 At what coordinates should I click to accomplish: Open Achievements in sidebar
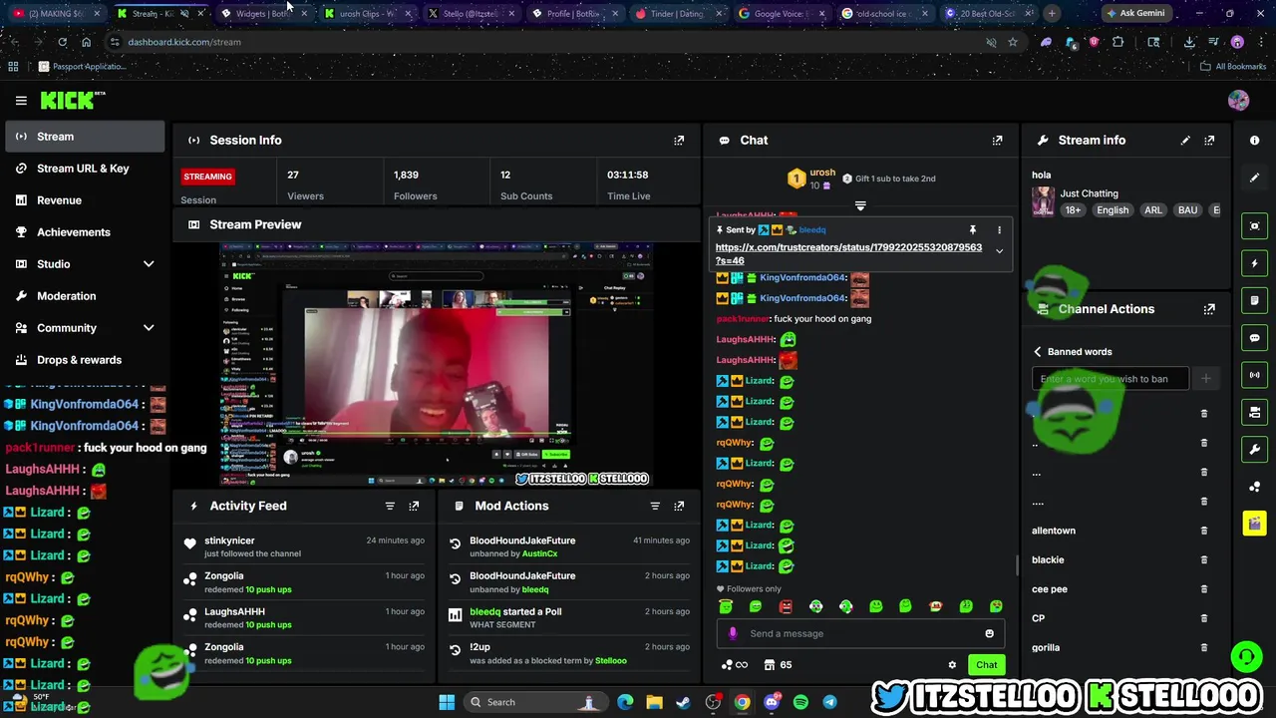click(x=85, y=232)
